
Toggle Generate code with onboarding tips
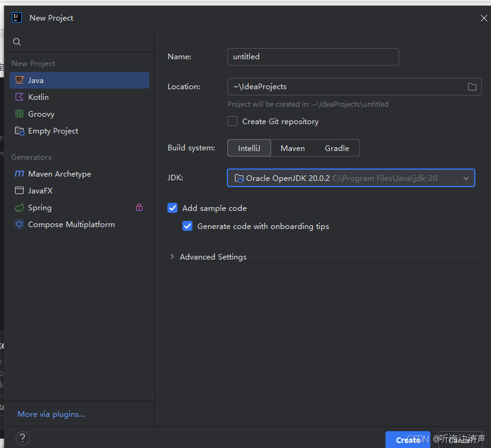[187, 226]
